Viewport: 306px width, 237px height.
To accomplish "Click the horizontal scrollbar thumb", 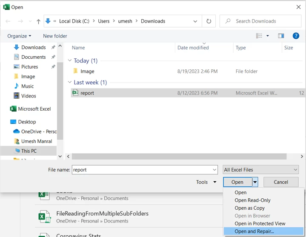I will [x=179, y=156].
